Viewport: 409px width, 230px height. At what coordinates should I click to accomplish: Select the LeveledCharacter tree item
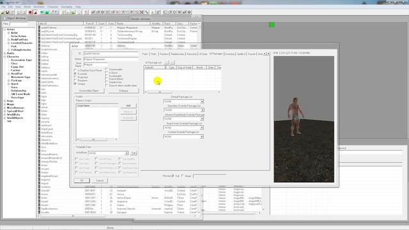click(22, 43)
